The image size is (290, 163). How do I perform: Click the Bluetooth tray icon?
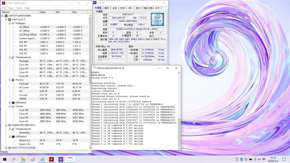point(241,159)
